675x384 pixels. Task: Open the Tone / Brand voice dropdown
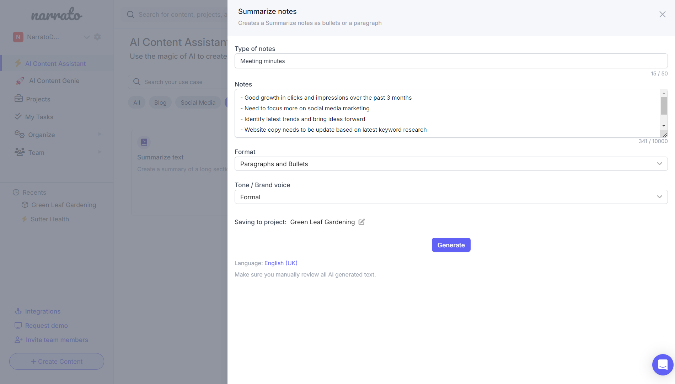[451, 197]
